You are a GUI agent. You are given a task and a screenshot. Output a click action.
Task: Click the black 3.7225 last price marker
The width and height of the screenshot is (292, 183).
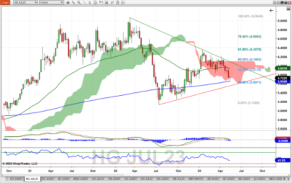[283, 78]
